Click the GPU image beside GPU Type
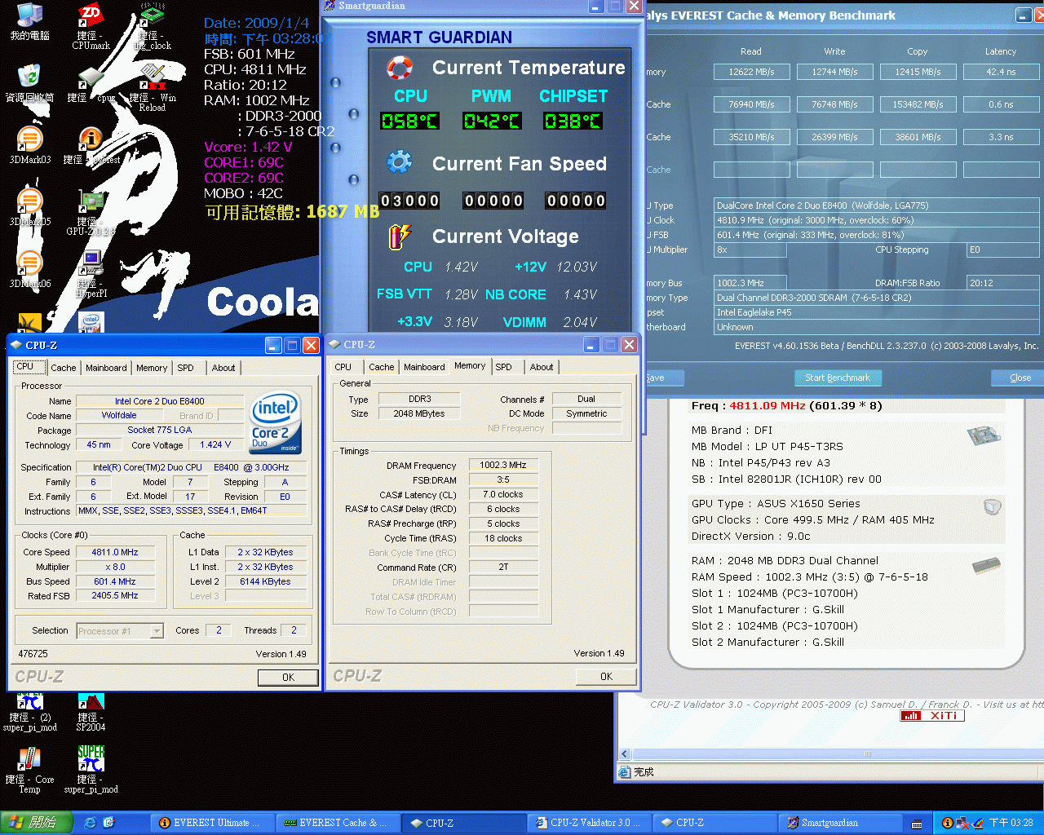 tap(992, 507)
